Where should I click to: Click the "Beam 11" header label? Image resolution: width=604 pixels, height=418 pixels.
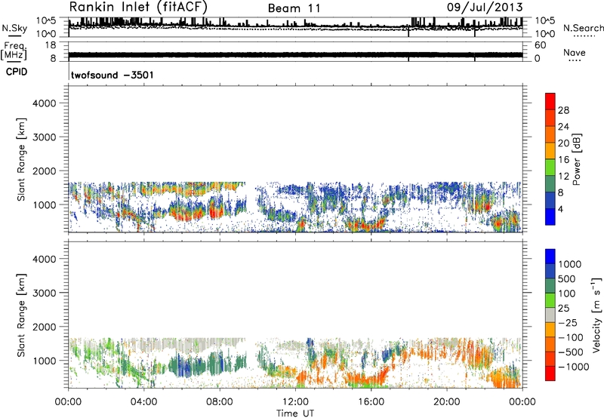pyautogui.click(x=294, y=8)
